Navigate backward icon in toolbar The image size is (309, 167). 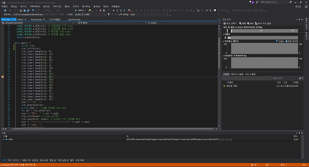point(5,10)
